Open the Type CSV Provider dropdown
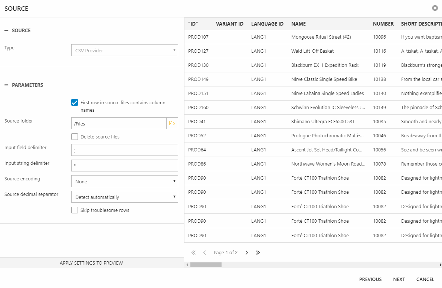The height and width of the screenshot is (288, 442). tap(124, 50)
